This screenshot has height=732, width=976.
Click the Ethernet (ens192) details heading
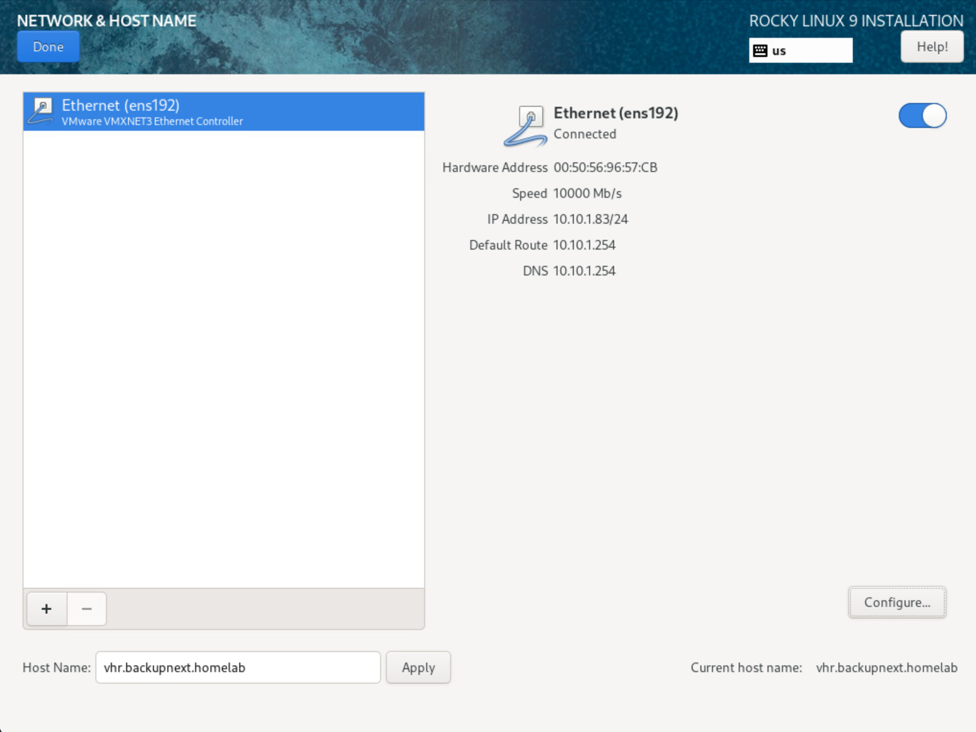(616, 113)
